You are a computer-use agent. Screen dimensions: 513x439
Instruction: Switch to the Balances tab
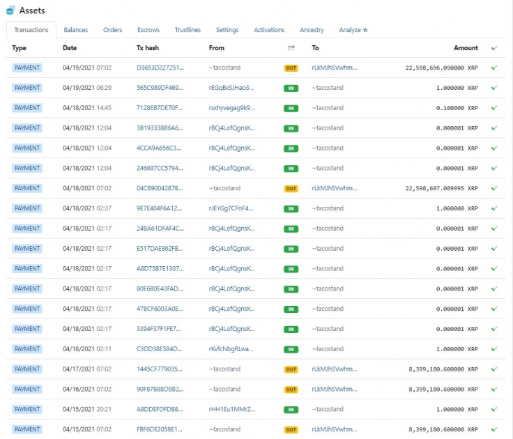75,30
